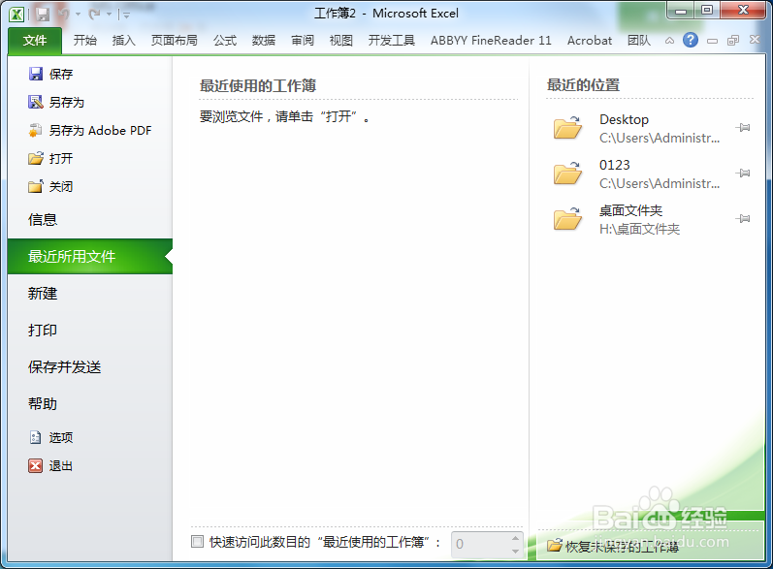
Task: Click the 桌面文件夹 folder icon
Action: coord(567,218)
